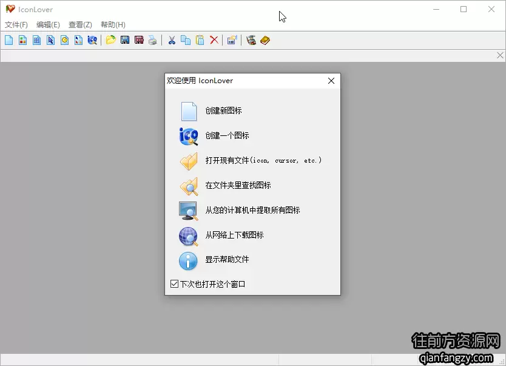Click the new blank icon toolbar button
Viewport: 506px width, 366px height.
coord(9,40)
